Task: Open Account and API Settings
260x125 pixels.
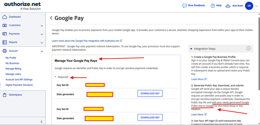Action: click(x=19, y=80)
